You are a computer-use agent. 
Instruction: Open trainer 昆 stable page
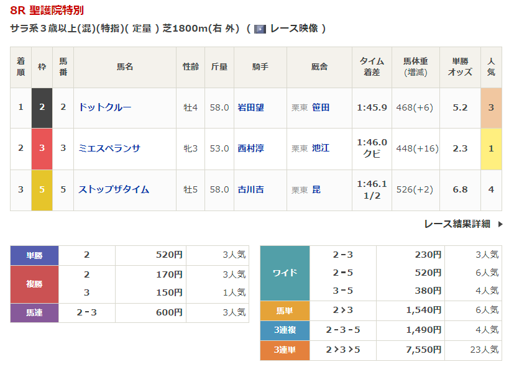tap(316, 189)
